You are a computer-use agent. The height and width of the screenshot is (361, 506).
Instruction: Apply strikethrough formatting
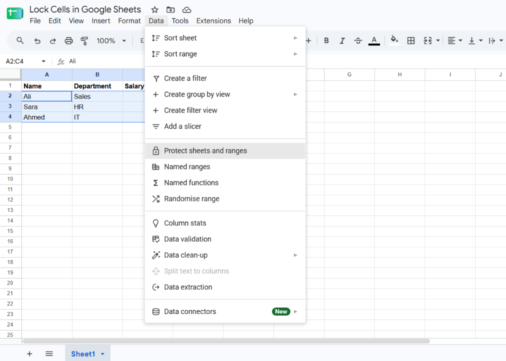click(x=358, y=40)
